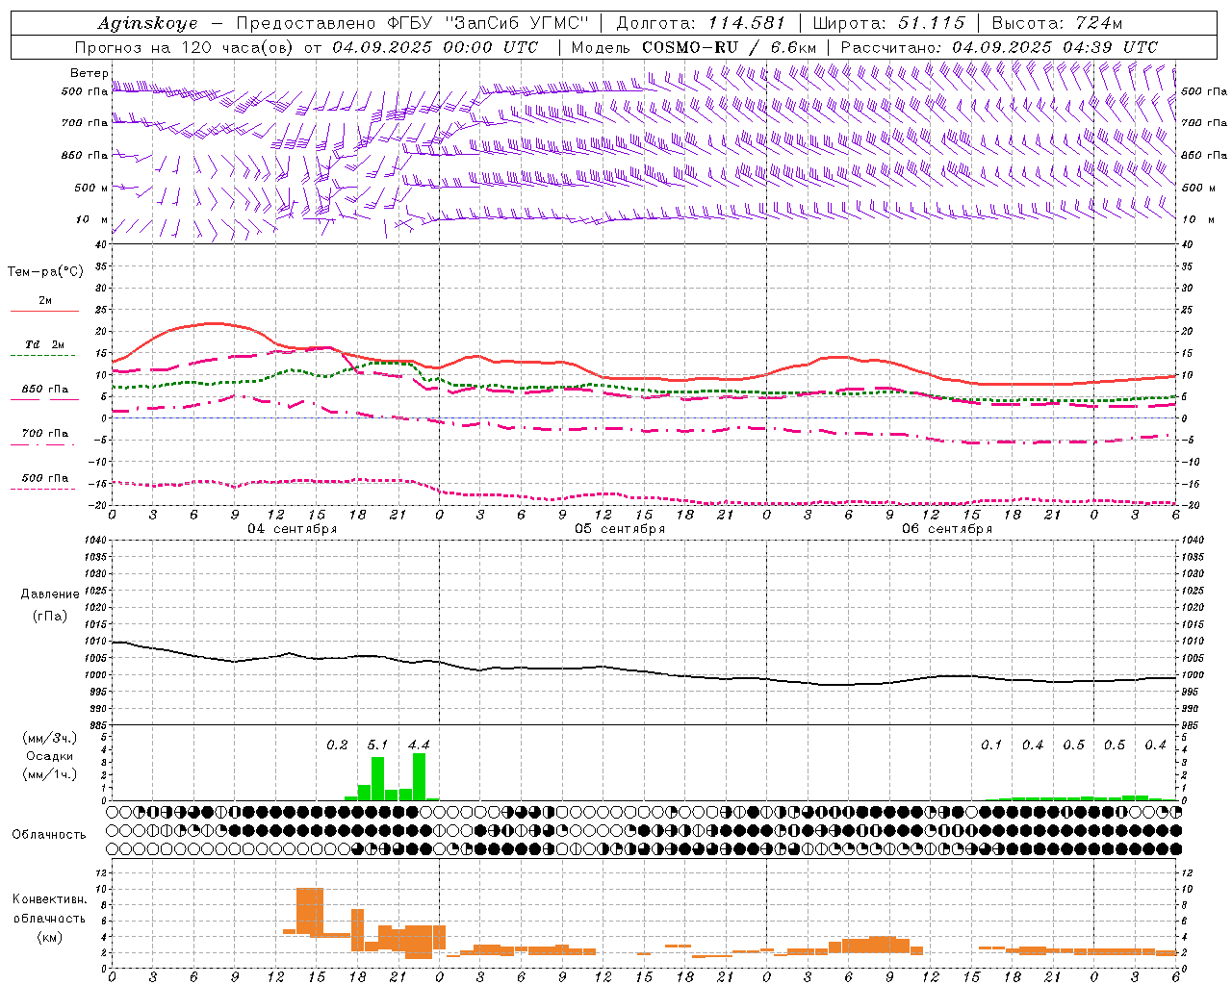Select the model label "COSMO-RU / 6.6км"

[730, 47]
